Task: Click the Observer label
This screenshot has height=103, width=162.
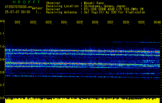Action: pyautogui.click(x=53, y=3)
